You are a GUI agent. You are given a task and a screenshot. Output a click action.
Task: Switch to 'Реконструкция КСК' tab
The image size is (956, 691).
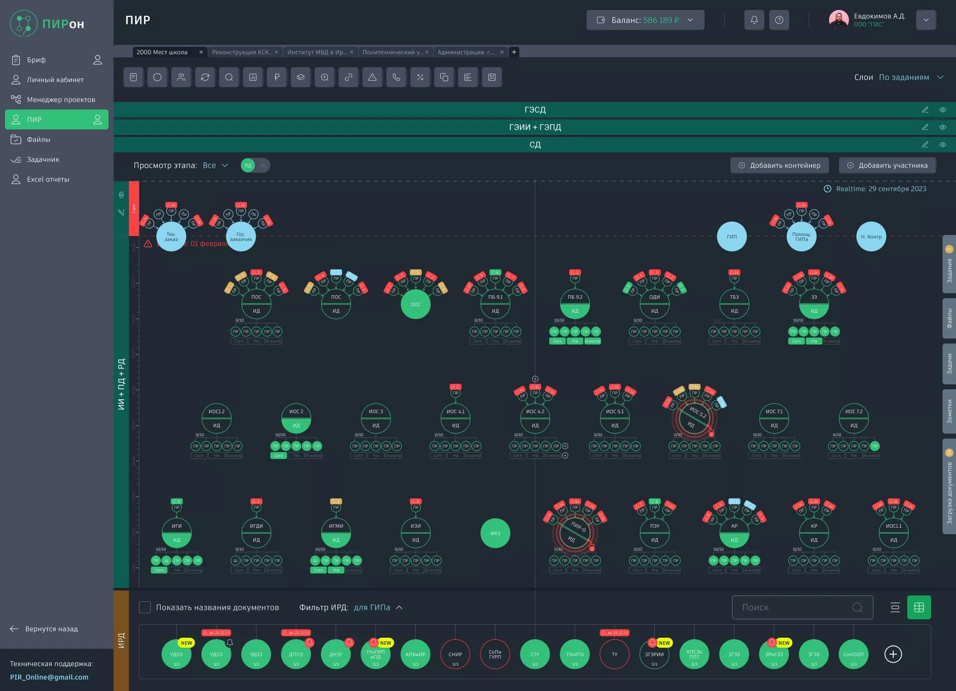point(241,52)
